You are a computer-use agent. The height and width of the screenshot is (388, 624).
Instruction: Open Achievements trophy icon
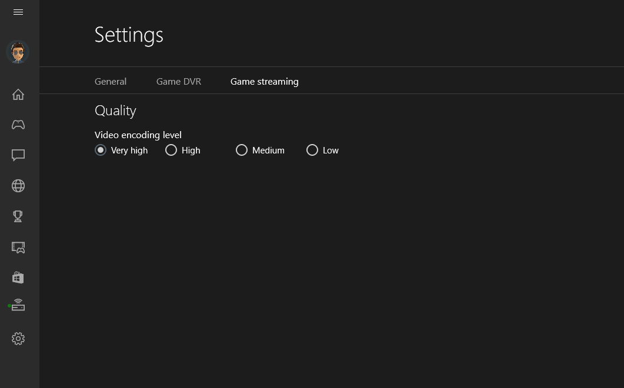point(18,216)
